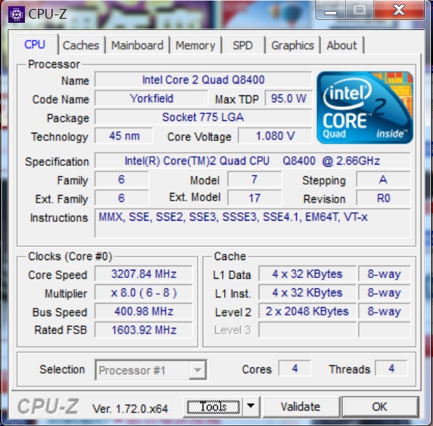
Task: Click the L1 Data 8-way associativity value
Action: [x=384, y=274]
